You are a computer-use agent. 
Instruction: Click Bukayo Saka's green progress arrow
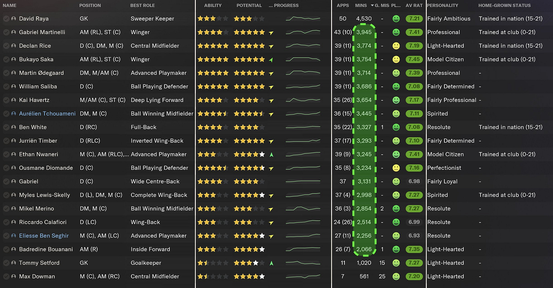271,59
